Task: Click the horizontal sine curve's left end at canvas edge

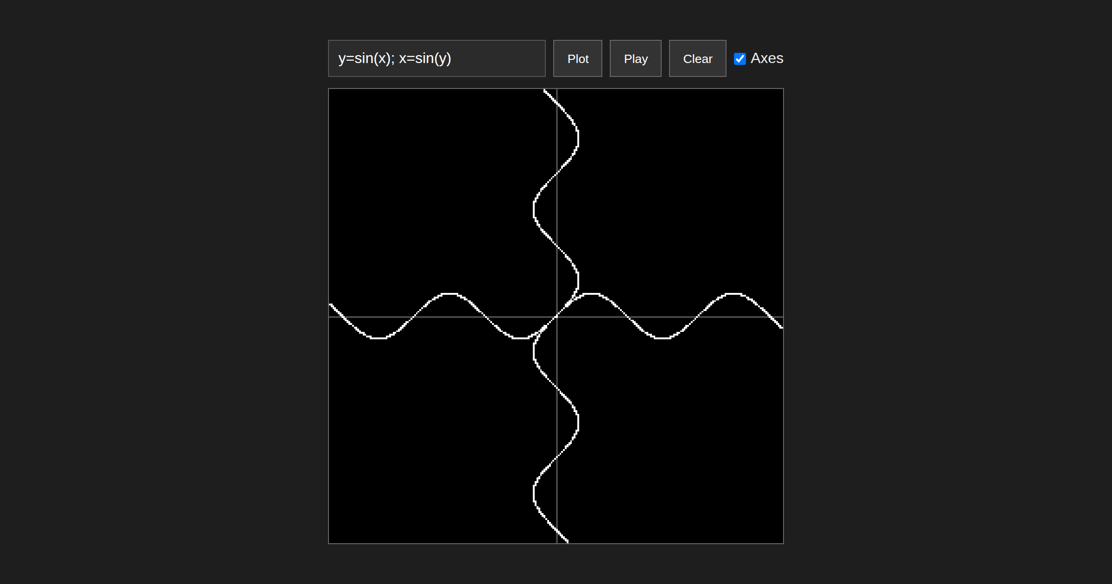Action: (x=331, y=305)
